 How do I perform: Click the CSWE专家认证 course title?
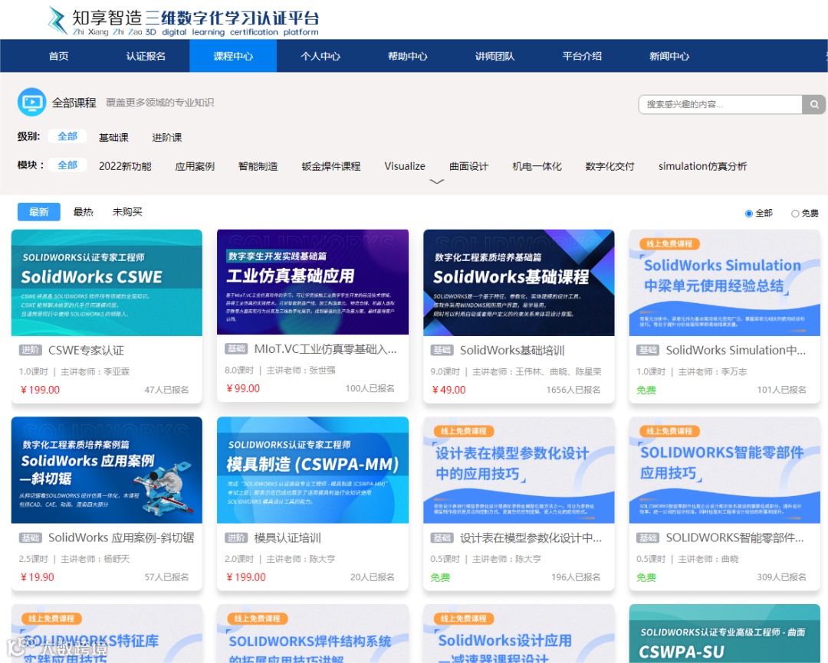click(x=86, y=350)
